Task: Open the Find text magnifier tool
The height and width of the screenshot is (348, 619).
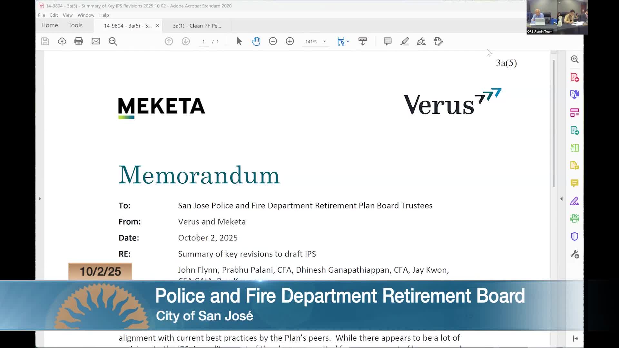Action: pyautogui.click(x=113, y=41)
